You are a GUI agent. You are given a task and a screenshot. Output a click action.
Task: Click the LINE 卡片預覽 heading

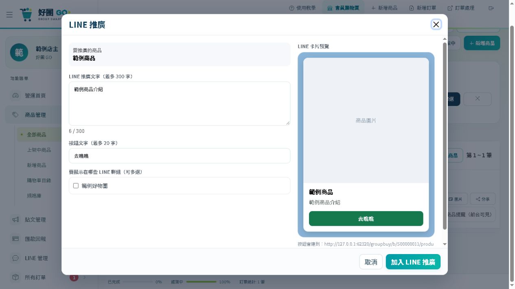click(x=313, y=46)
